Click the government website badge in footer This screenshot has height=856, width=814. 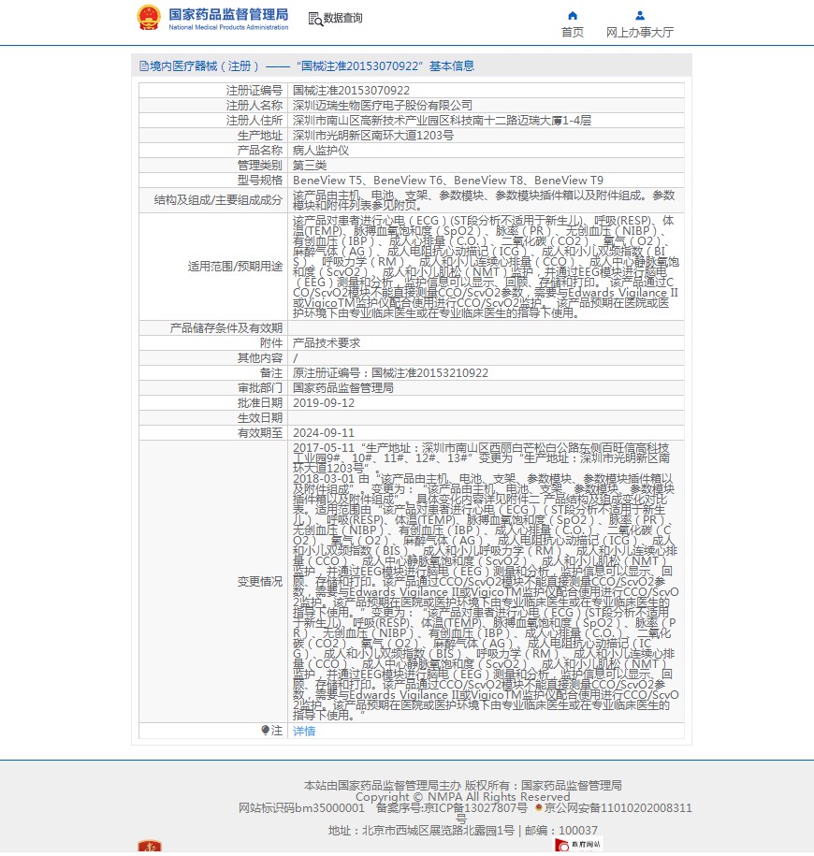(x=579, y=845)
